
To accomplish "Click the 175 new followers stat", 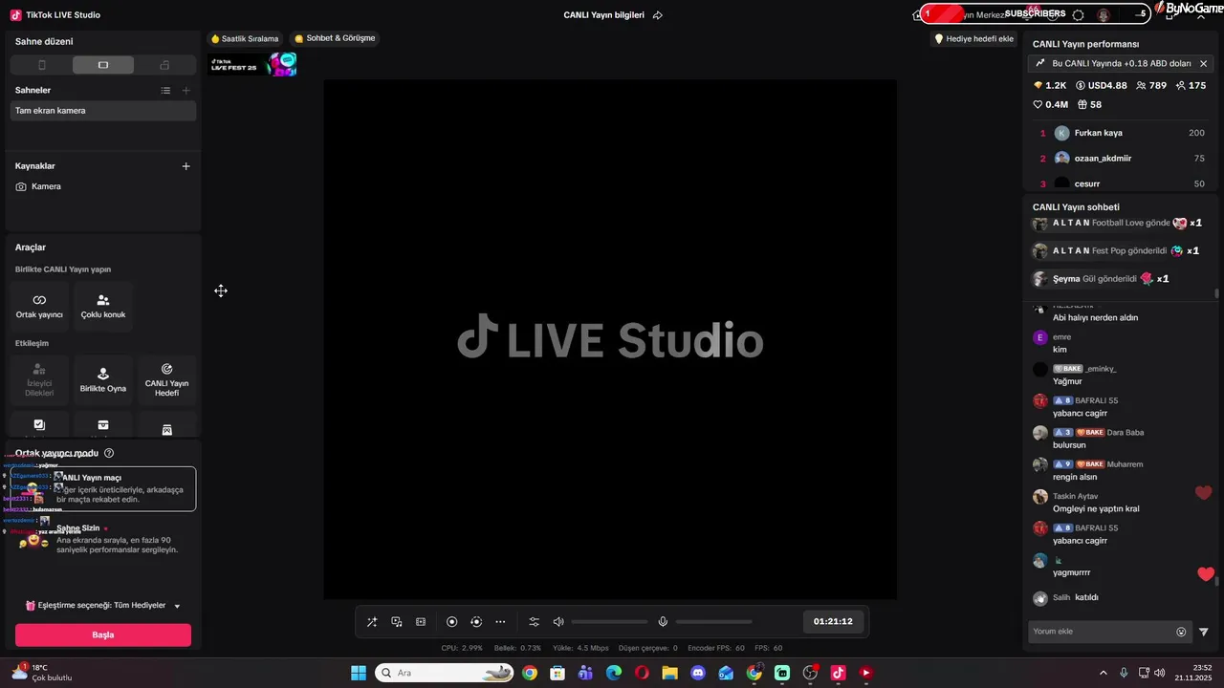I will tap(1191, 86).
